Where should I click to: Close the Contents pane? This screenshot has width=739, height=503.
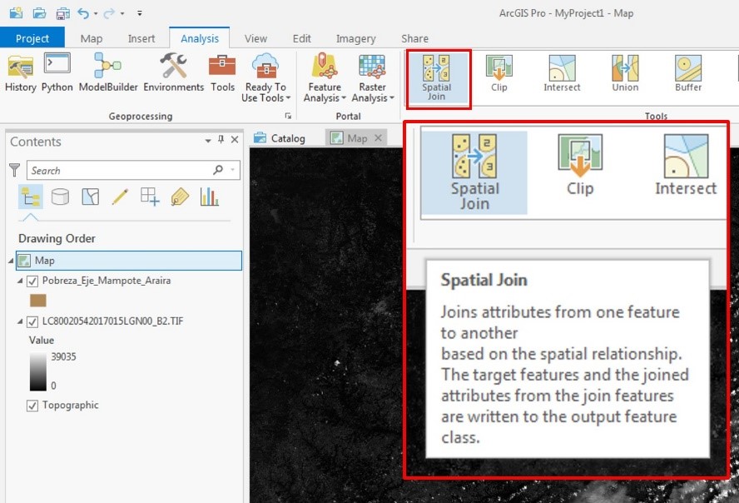coord(235,140)
